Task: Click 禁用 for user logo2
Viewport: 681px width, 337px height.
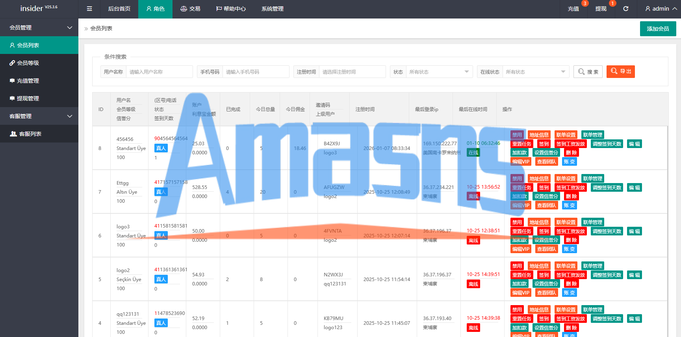Action: pyautogui.click(x=517, y=266)
